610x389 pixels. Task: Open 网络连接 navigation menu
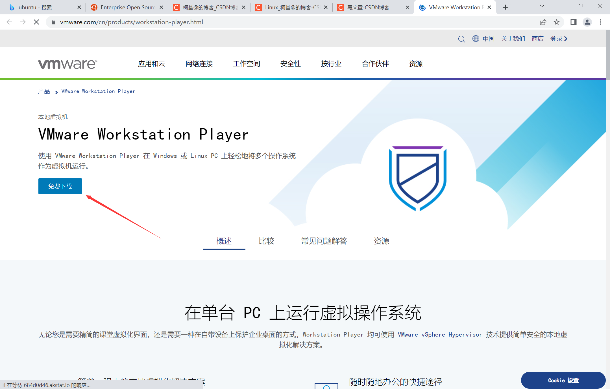tap(199, 64)
